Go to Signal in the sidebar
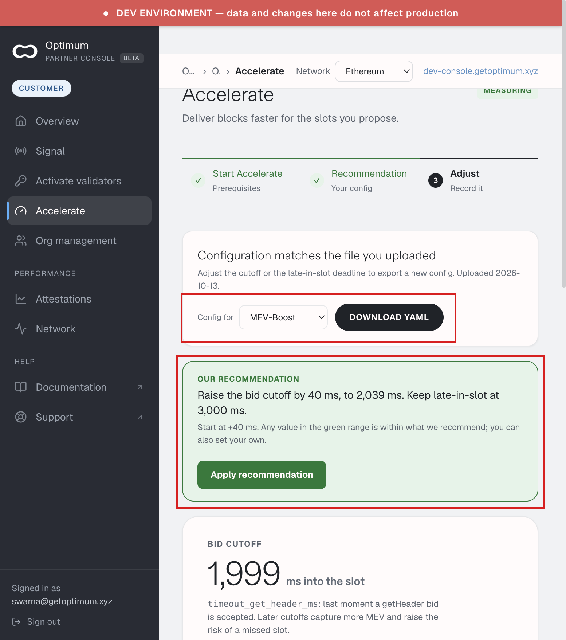Screen dimensions: 566x640 tap(79, 151)
